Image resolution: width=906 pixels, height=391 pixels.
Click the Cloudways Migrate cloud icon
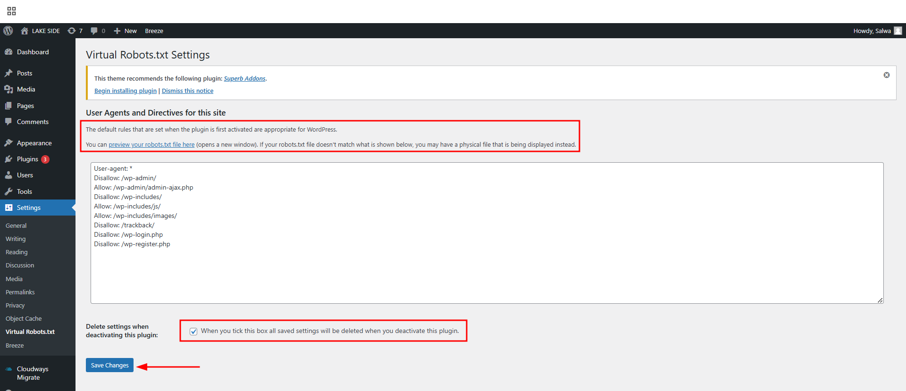8,369
